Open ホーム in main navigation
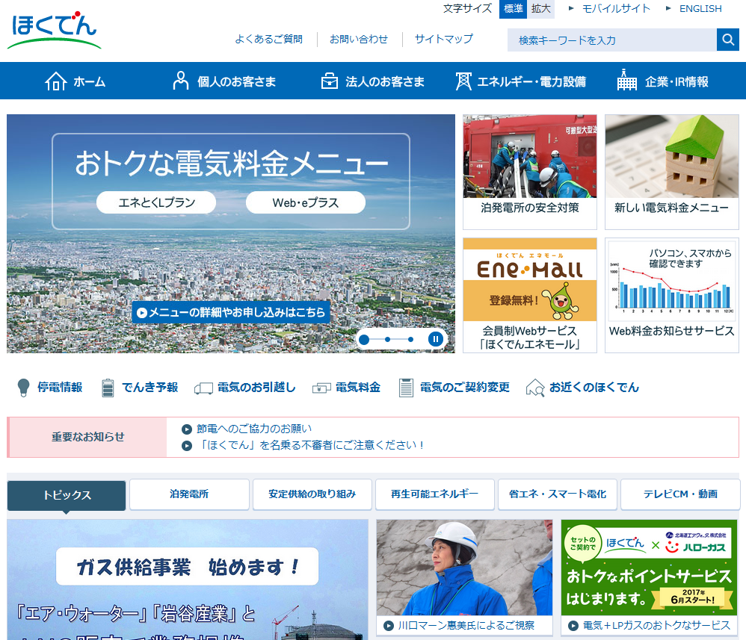This screenshot has width=746, height=640. [x=75, y=81]
